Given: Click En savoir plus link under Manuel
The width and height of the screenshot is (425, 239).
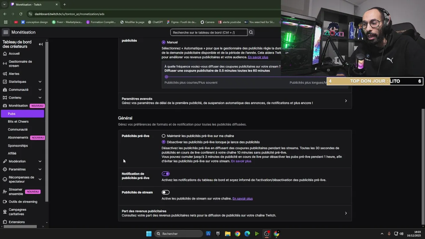Looking at the screenshot, I should click(258, 57).
